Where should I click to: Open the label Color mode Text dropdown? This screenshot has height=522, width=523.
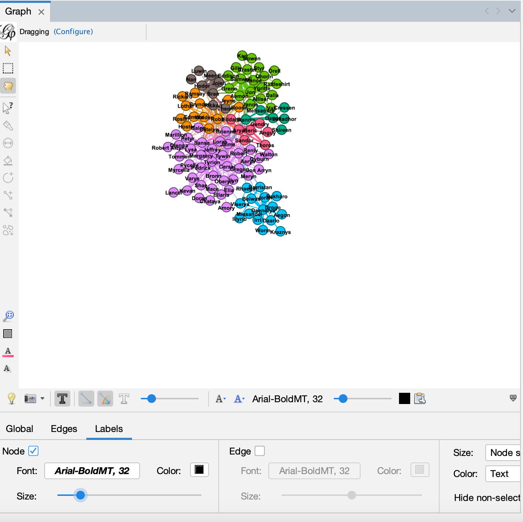(x=503, y=474)
